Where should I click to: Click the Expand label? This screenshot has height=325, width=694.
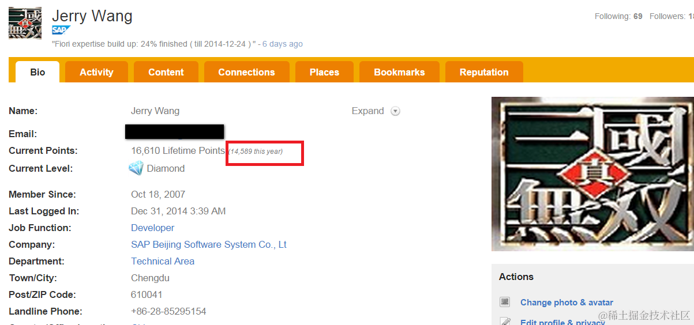[367, 111]
